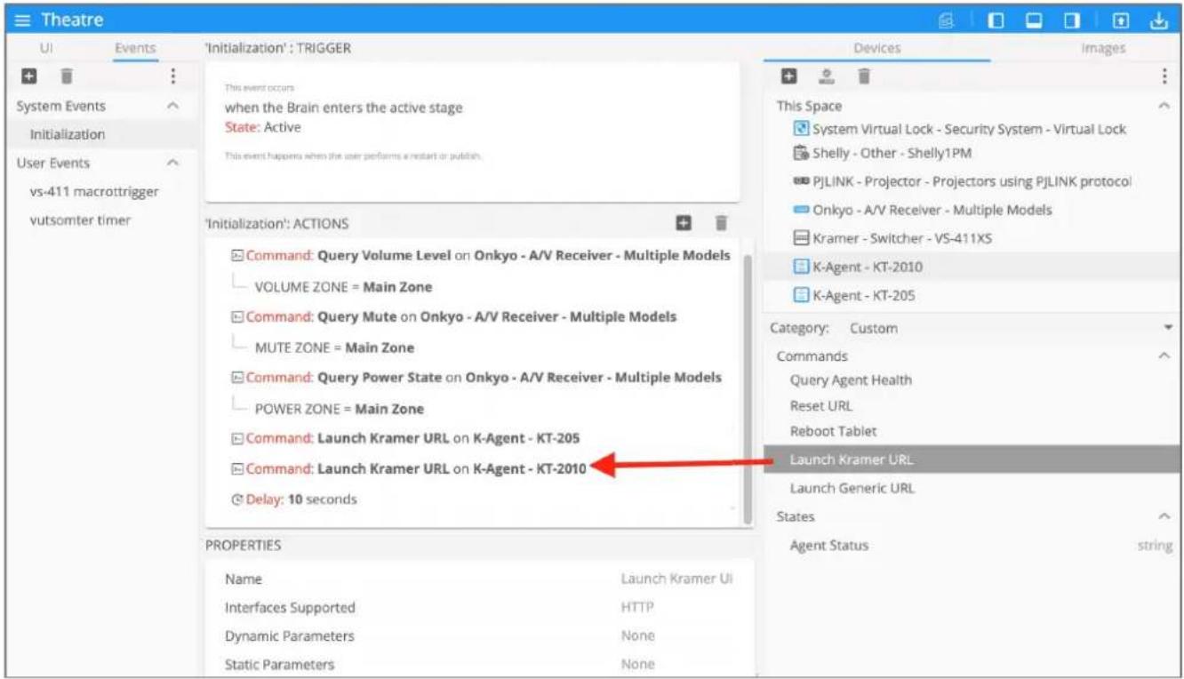Collapse the Commands section chevron
This screenshot has width=1184, height=679.
coord(1164,355)
